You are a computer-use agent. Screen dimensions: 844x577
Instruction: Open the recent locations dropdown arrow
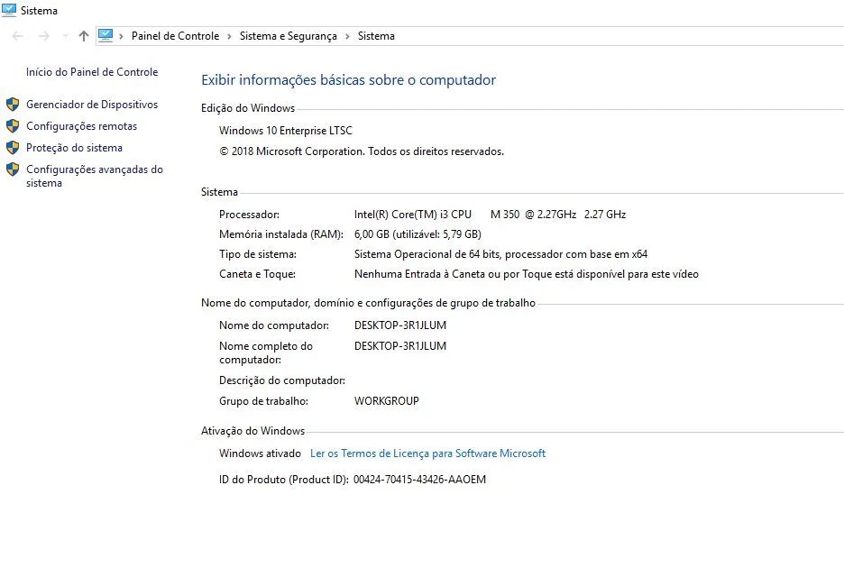coord(65,36)
